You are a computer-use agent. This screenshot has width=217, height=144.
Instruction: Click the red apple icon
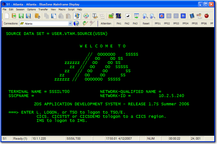click(x=207, y=16)
